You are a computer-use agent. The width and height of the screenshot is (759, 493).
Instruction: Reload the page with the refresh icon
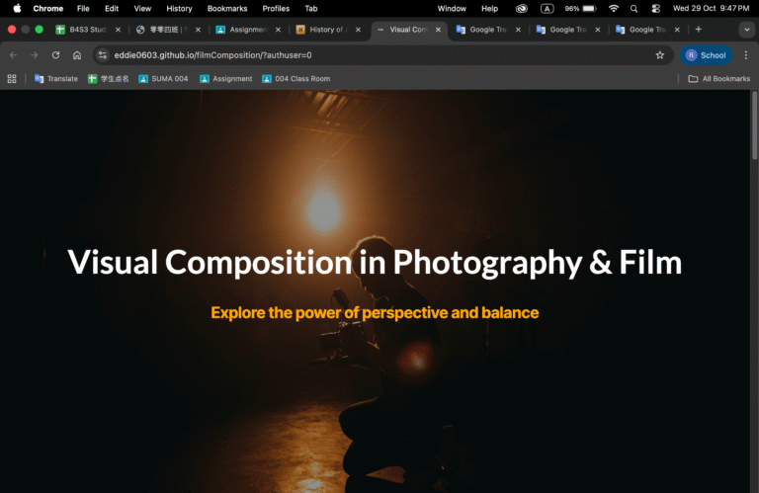pyautogui.click(x=55, y=55)
